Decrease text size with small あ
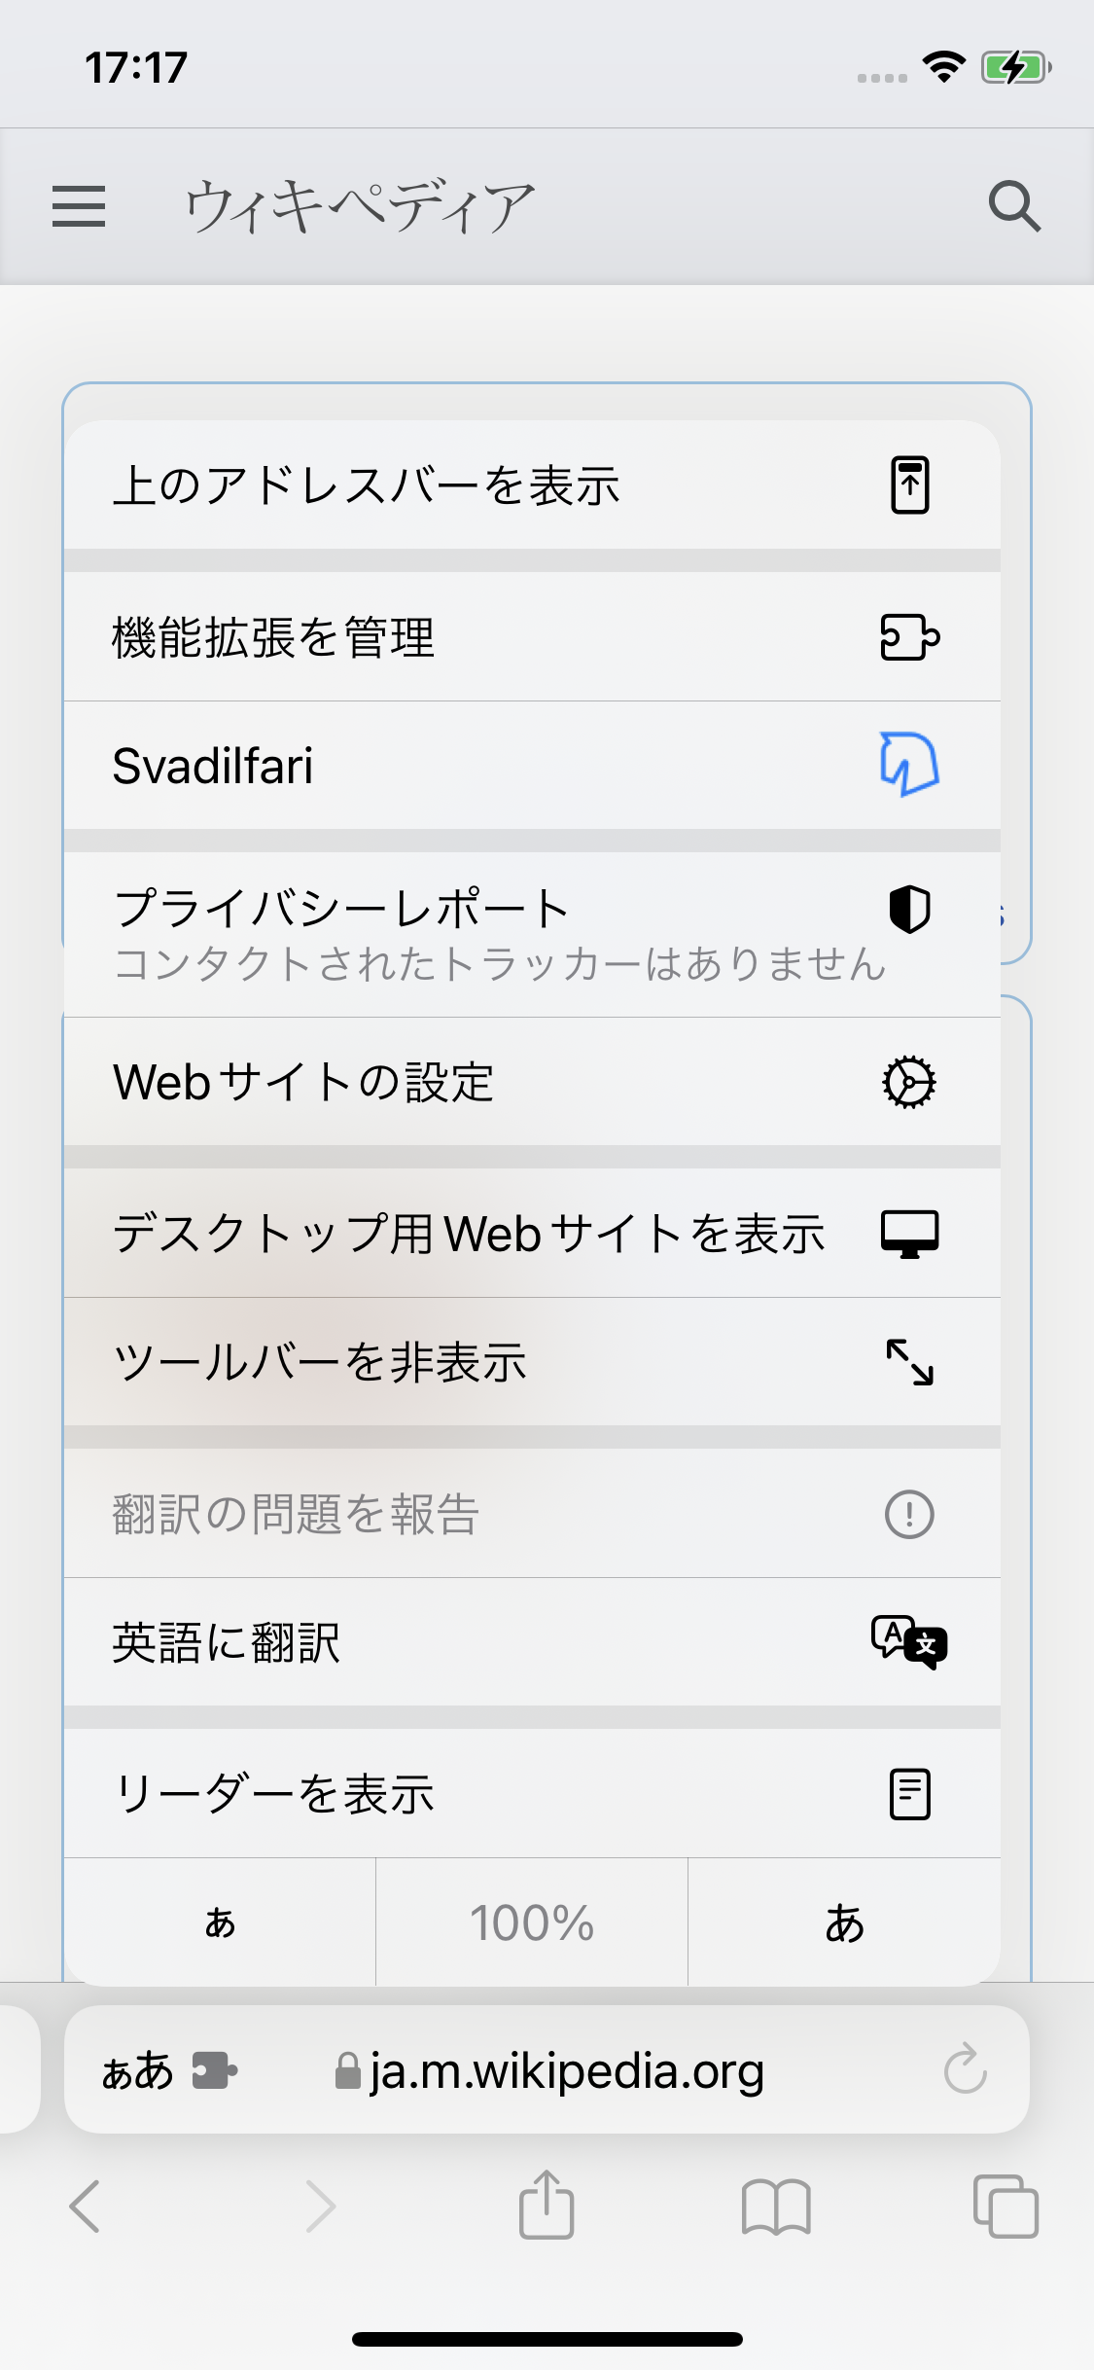This screenshot has height=2370, width=1094. pos(220,1922)
